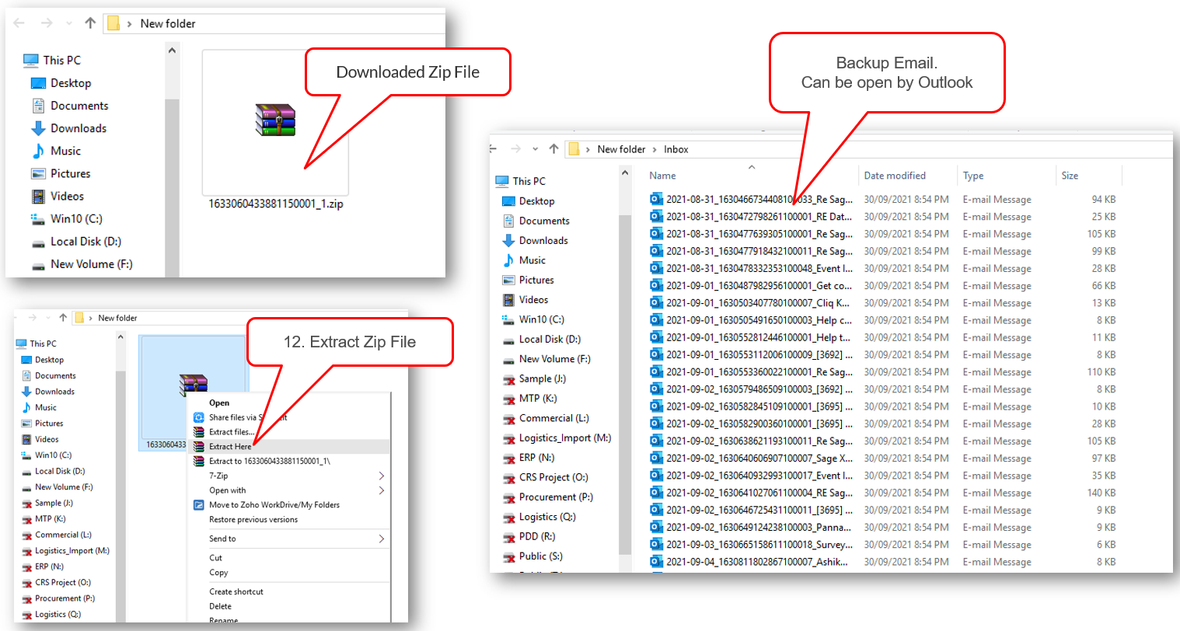Screen dimensions: 1180x631
Task: Click the Share files via Skype icon
Action: tap(199, 417)
